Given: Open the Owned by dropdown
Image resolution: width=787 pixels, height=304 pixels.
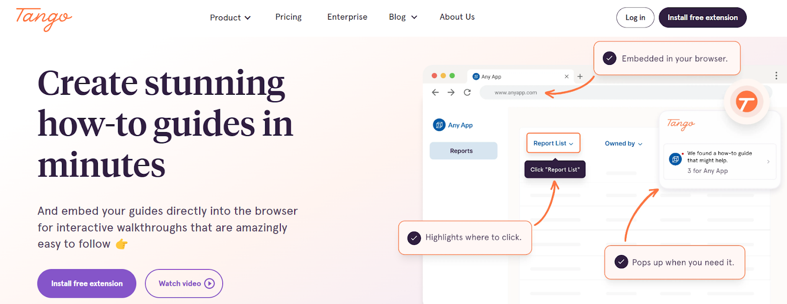Looking at the screenshot, I should [624, 143].
